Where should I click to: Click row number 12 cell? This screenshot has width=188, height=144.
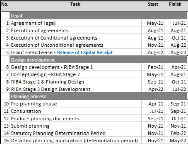tap(6, 119)
